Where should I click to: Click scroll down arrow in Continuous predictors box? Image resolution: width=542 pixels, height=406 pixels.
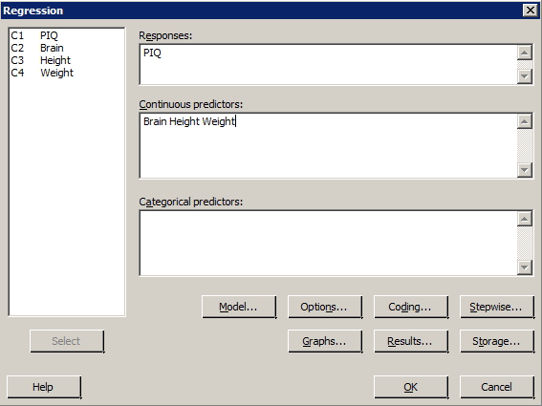click(x=525, y=170)
